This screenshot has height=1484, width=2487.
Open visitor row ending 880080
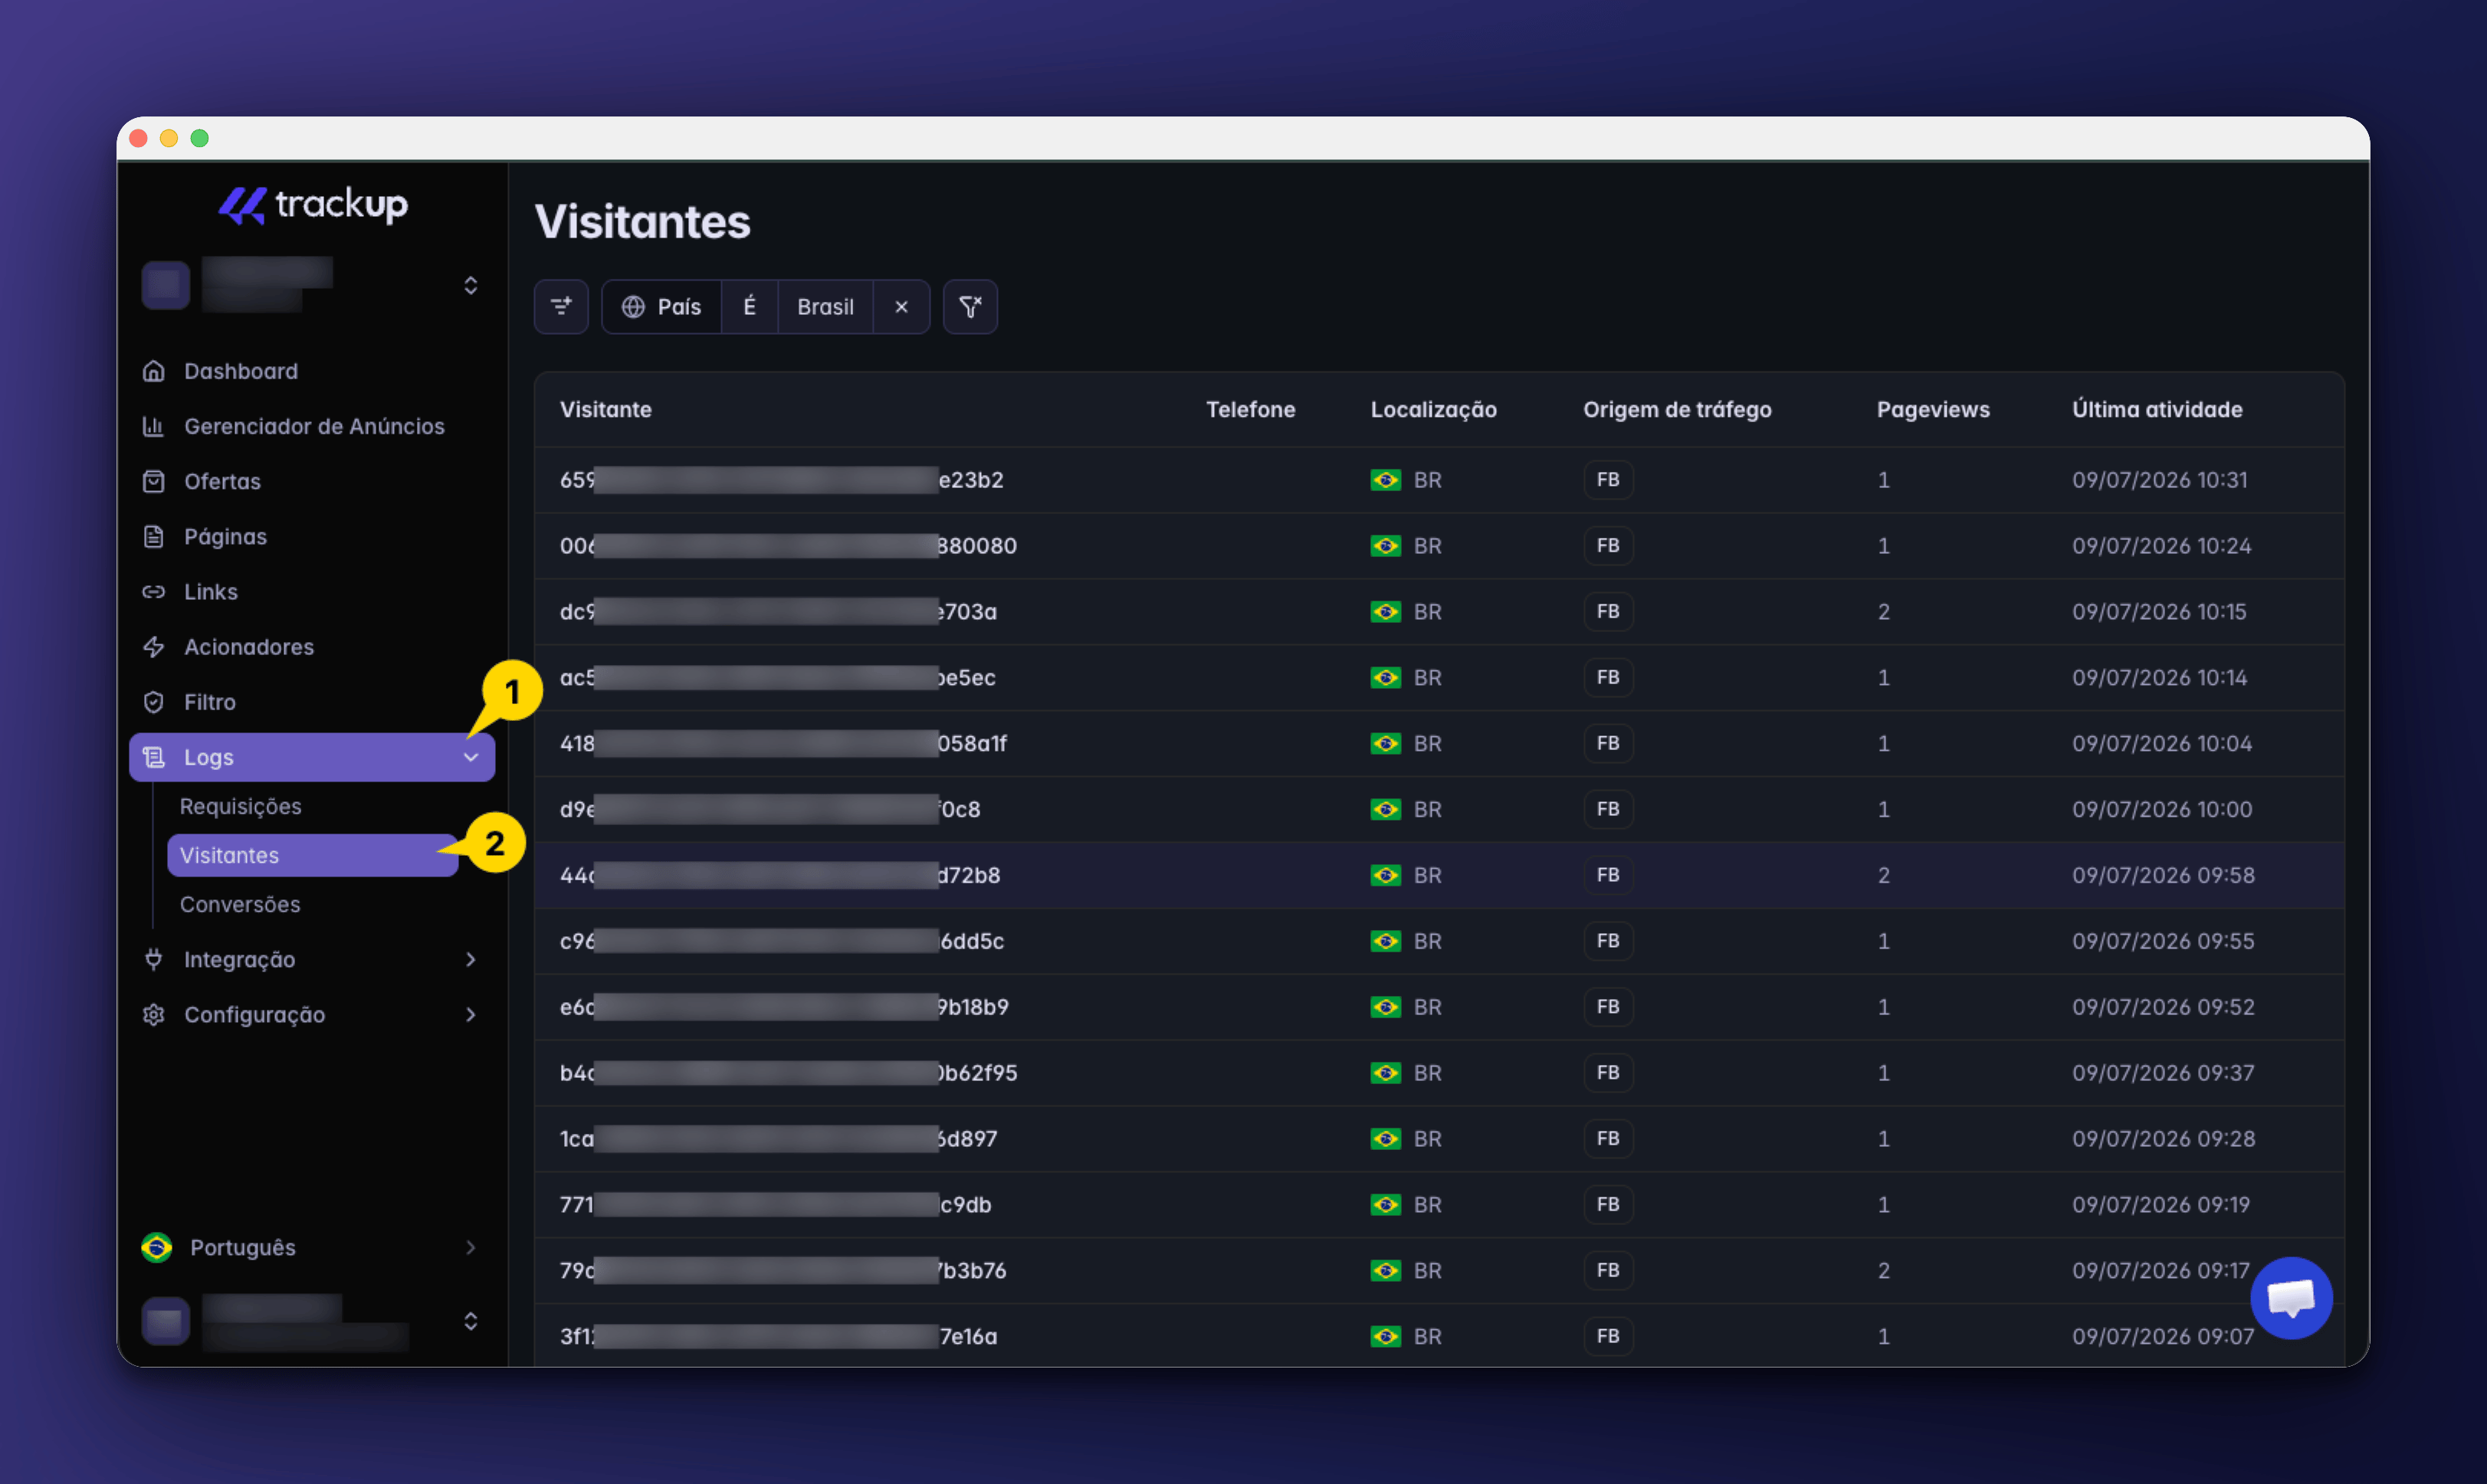1439,545
